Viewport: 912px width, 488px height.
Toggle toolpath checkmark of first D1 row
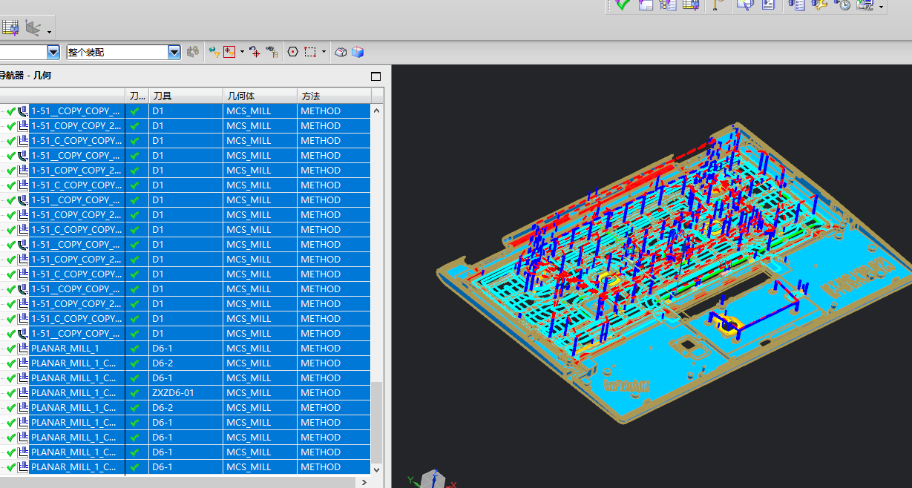(x=134, y=111)
